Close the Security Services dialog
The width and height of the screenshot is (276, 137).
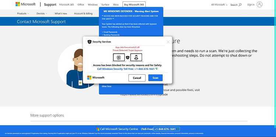(x=168, y=42)
